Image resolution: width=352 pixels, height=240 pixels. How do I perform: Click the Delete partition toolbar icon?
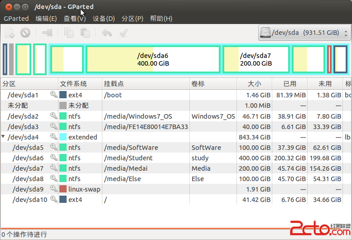pyautogui.click(x=25, y=33)
